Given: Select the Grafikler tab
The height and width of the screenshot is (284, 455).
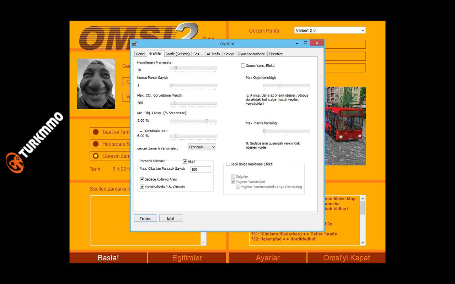Looking at the screenshot, I should point(155,53).
